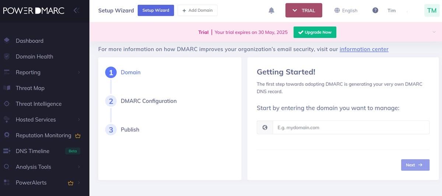Click the Threat Intelligence icon
The width and height of the screenshot is (442, 196).
[x=7, y=104]
